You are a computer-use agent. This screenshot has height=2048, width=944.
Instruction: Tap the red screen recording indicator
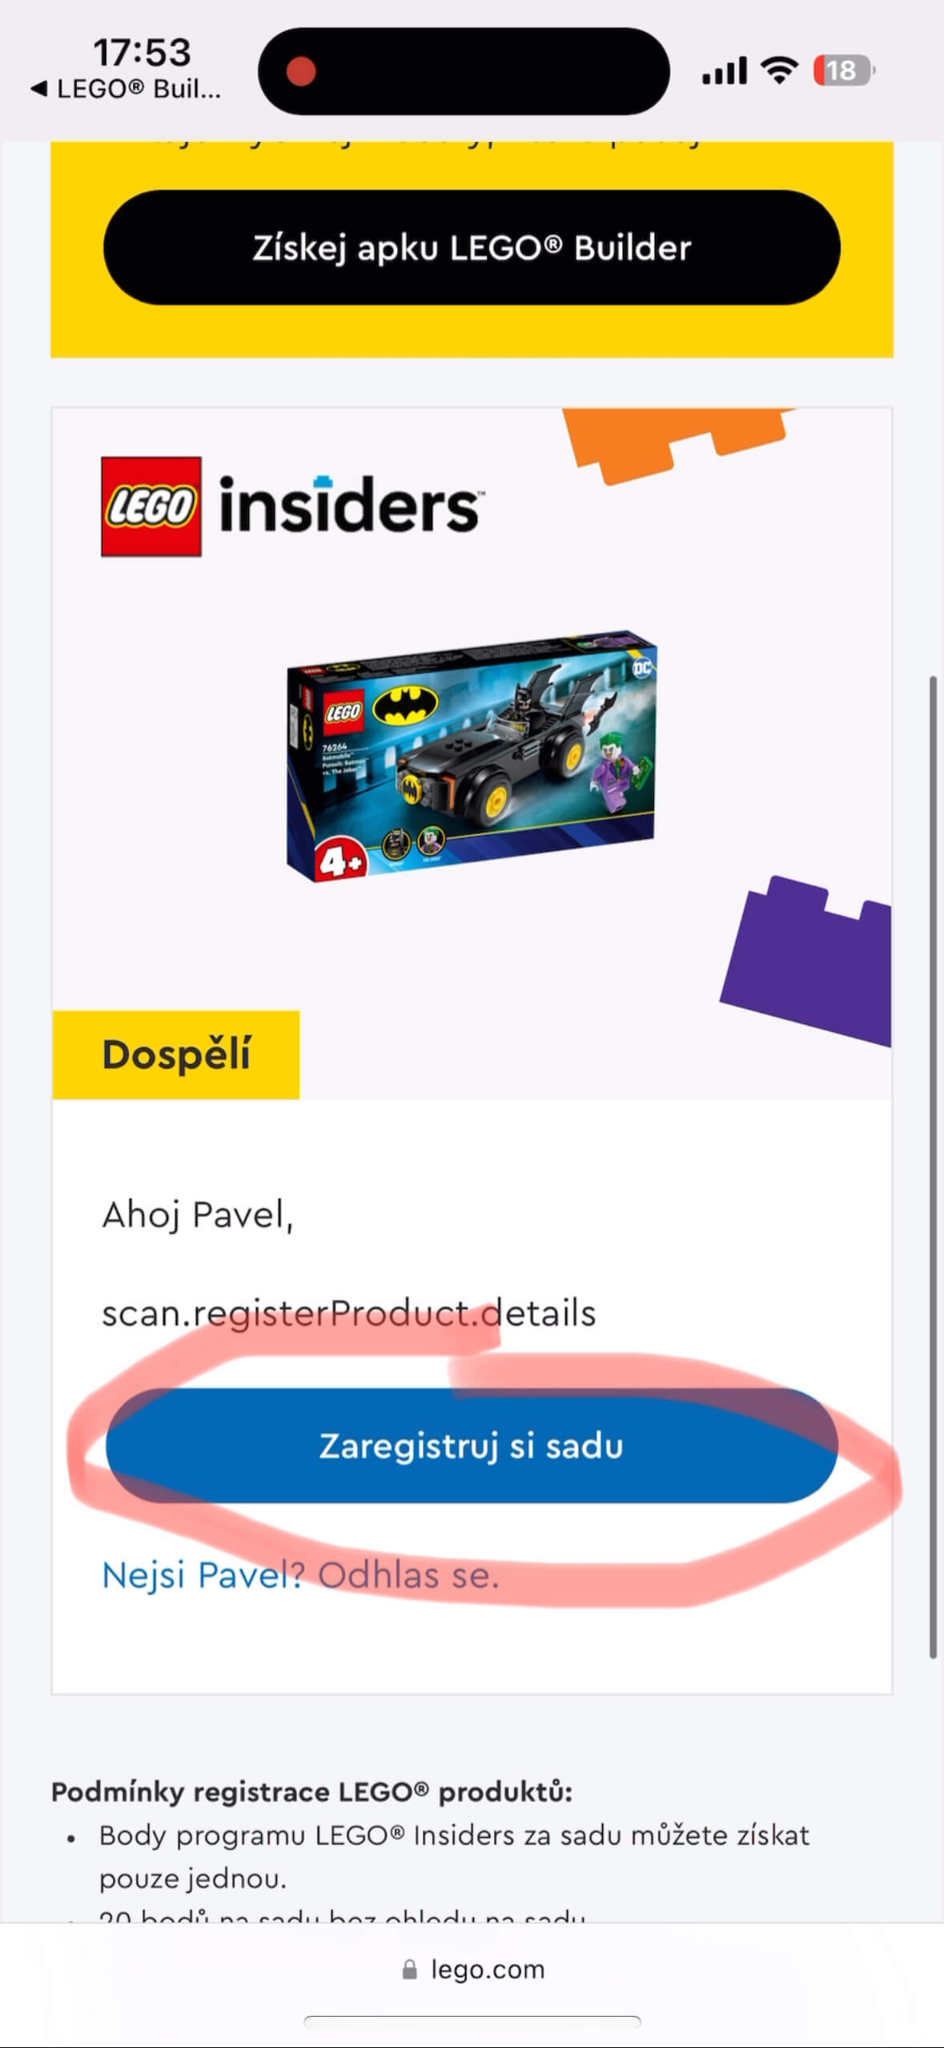point(301,71)
